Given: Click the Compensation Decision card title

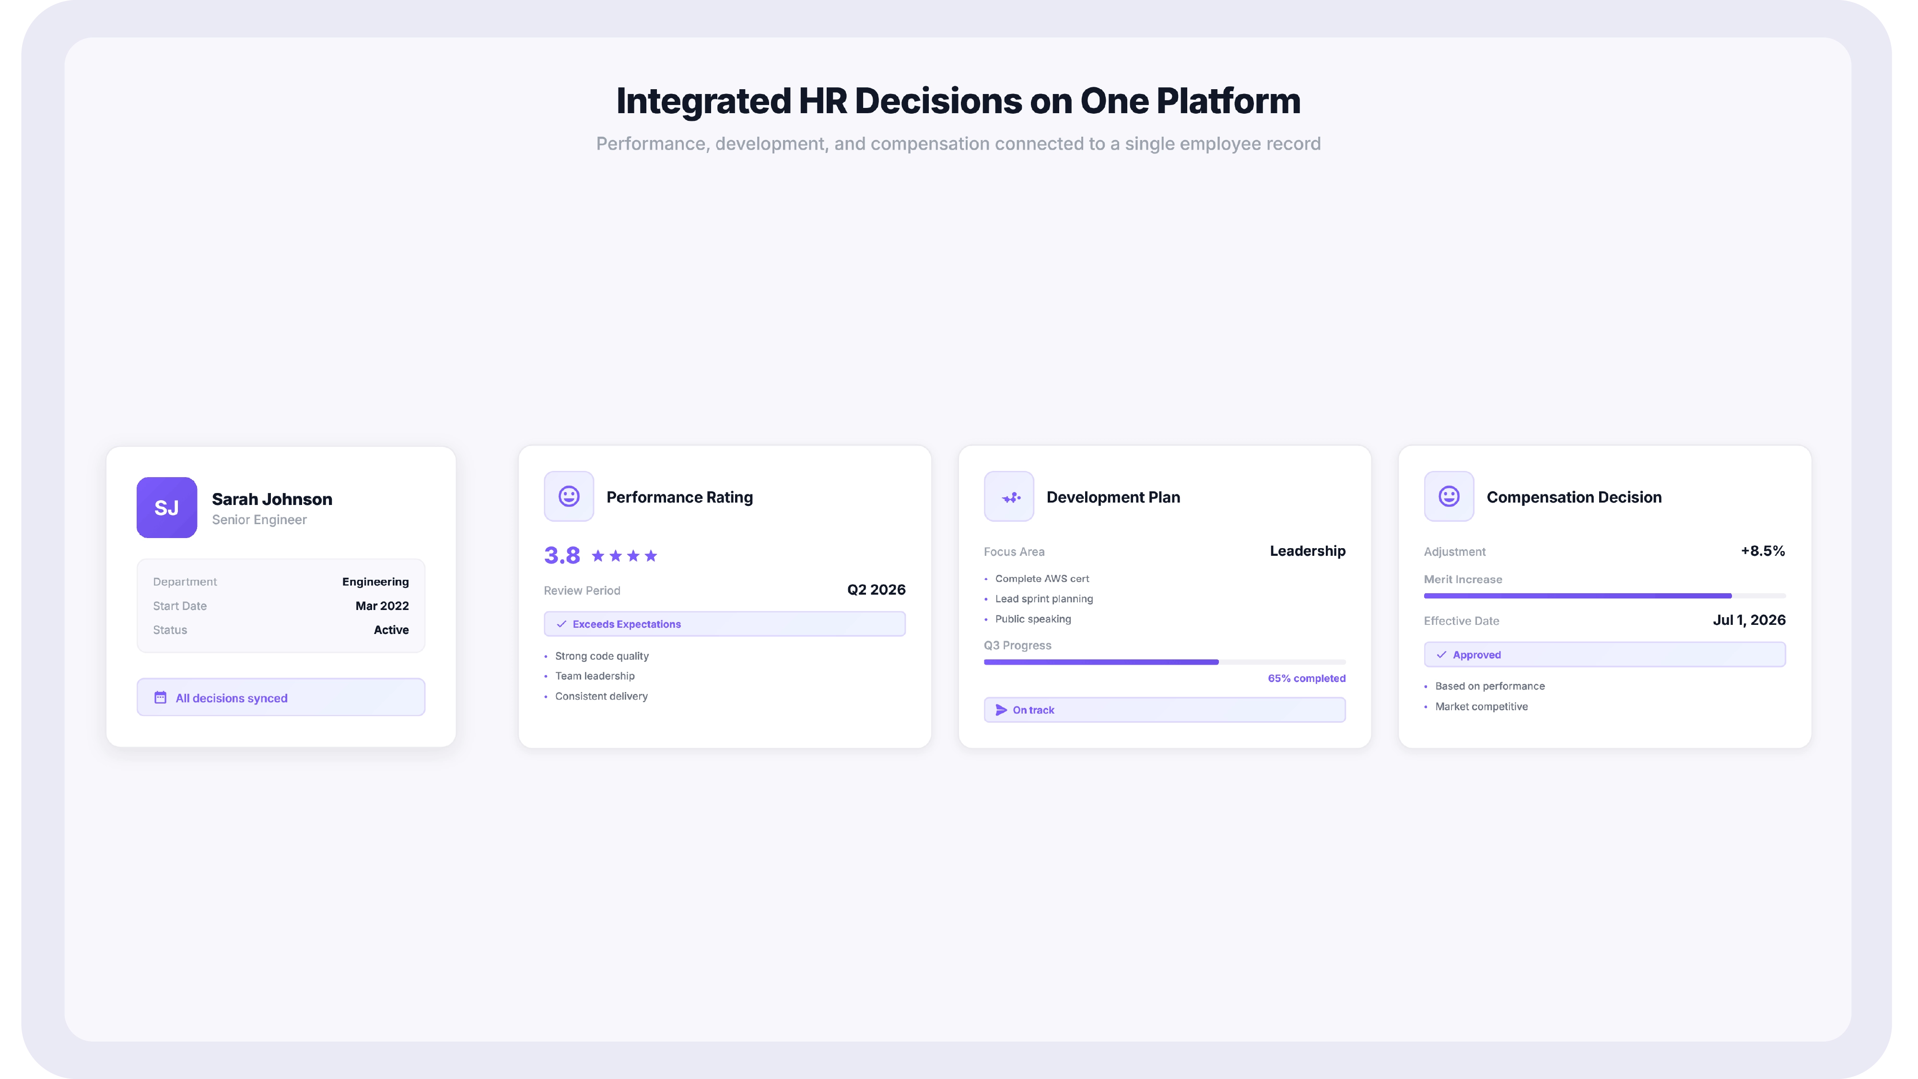Looking at the screenshot, I should (x=1574, y=497).
